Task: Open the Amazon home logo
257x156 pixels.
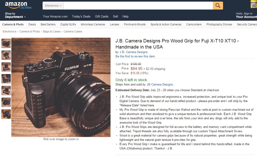Action: (16, 5)
